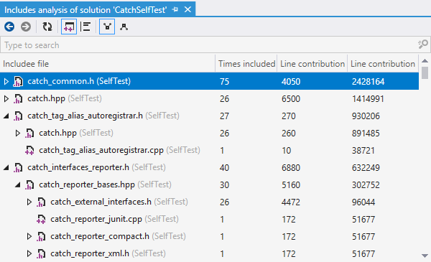
Task: Collapse the catch_interfaces_reporter.h node
Action: [x=6, y=167]
